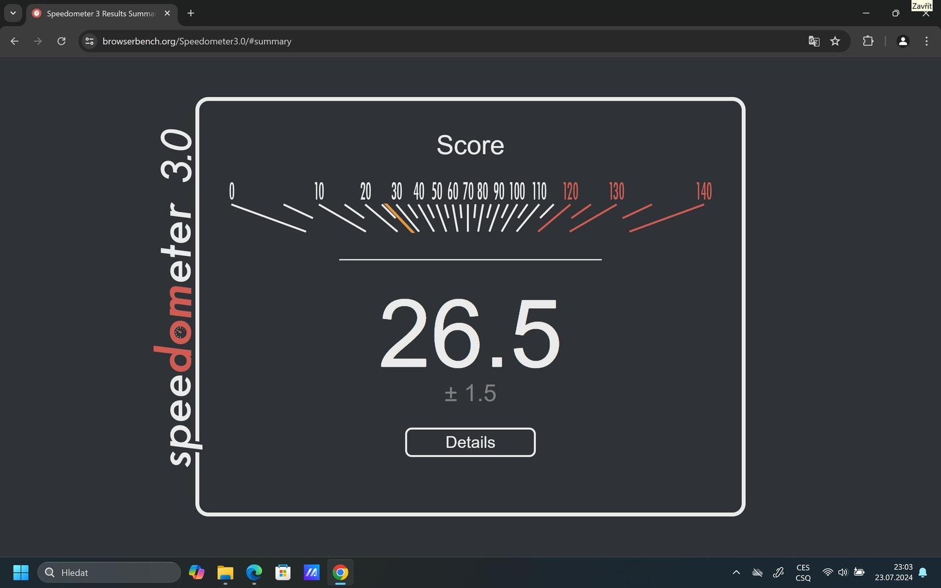Open the Chrome three-dot menu
The height and width of the screenshot is (588, 941).
click(926, 41)
